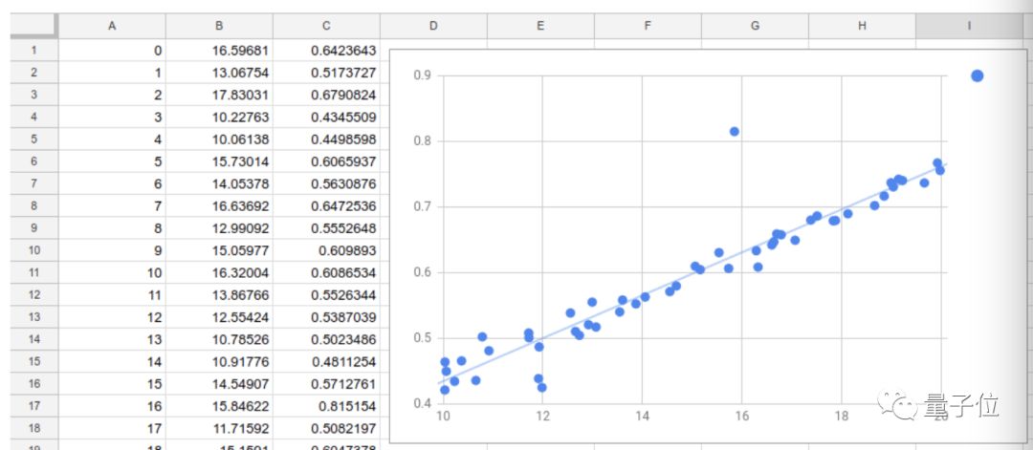This screenshot has width=1033, height=450.
Task: Click the column A header
Action: pos(112,26)
